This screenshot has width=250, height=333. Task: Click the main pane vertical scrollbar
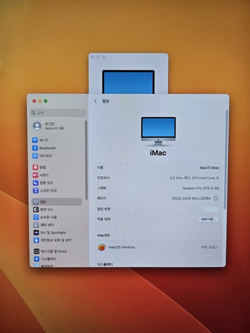[227, 159]
